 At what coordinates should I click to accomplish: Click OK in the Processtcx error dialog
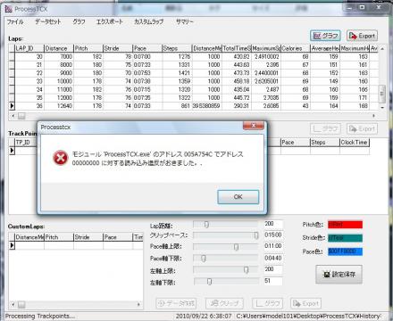(x=238, y=197)
